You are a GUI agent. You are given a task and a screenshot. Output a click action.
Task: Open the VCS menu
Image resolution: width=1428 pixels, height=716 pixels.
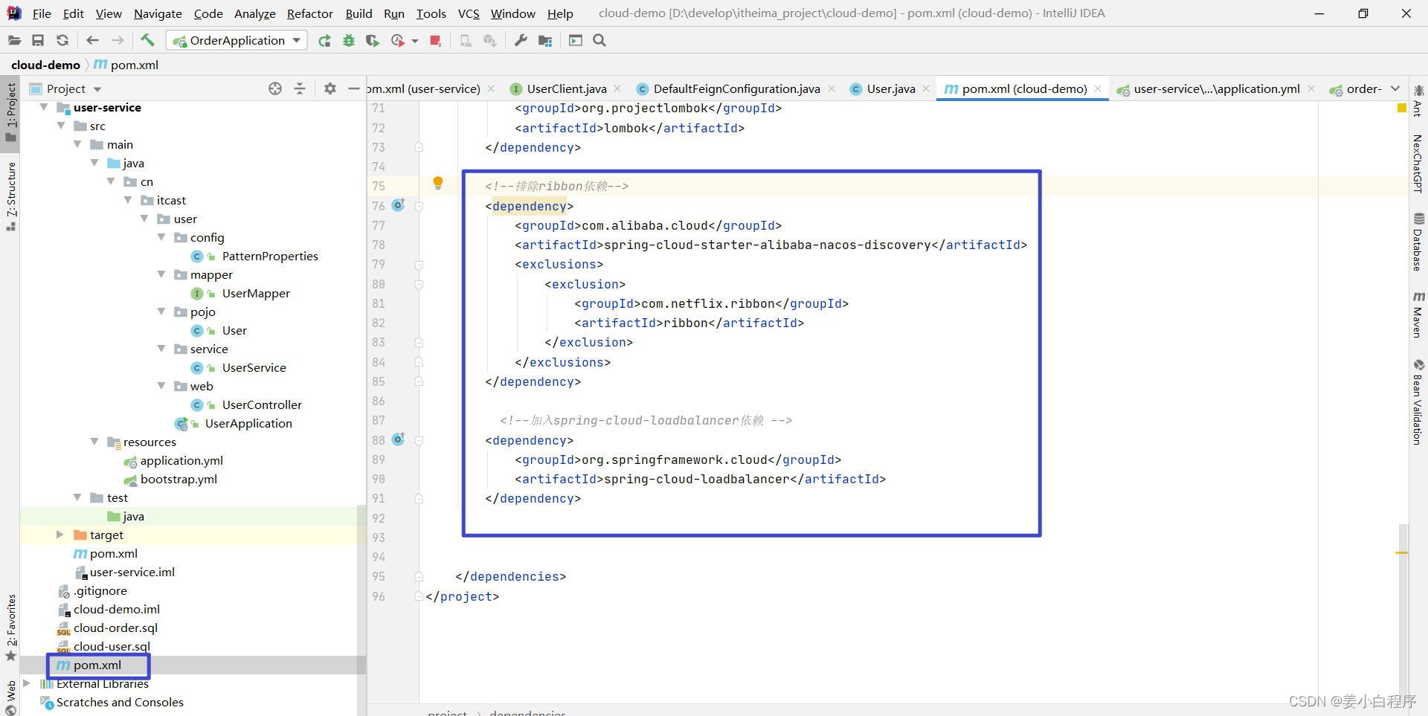(x=468, y=13)
